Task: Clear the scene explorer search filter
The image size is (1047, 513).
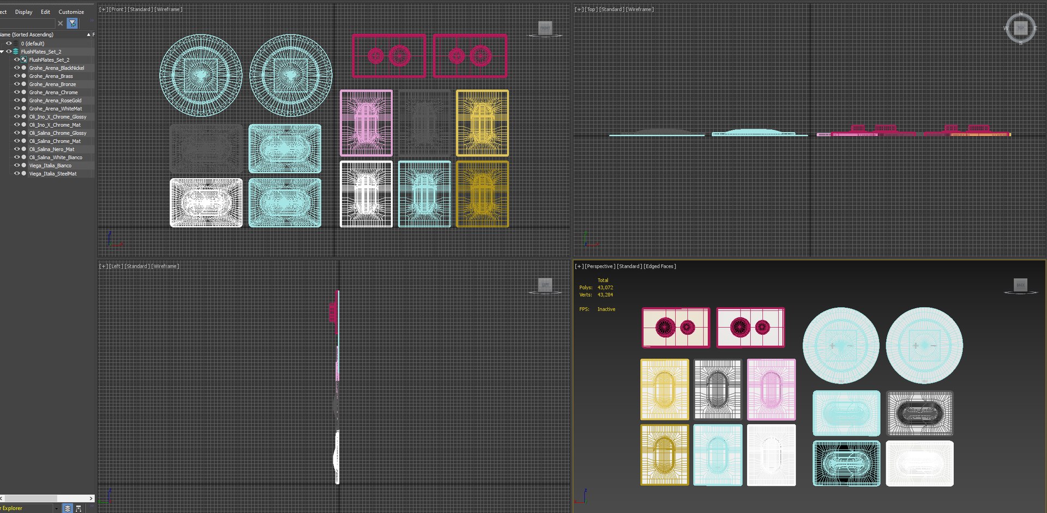Action: pos(60,23)
